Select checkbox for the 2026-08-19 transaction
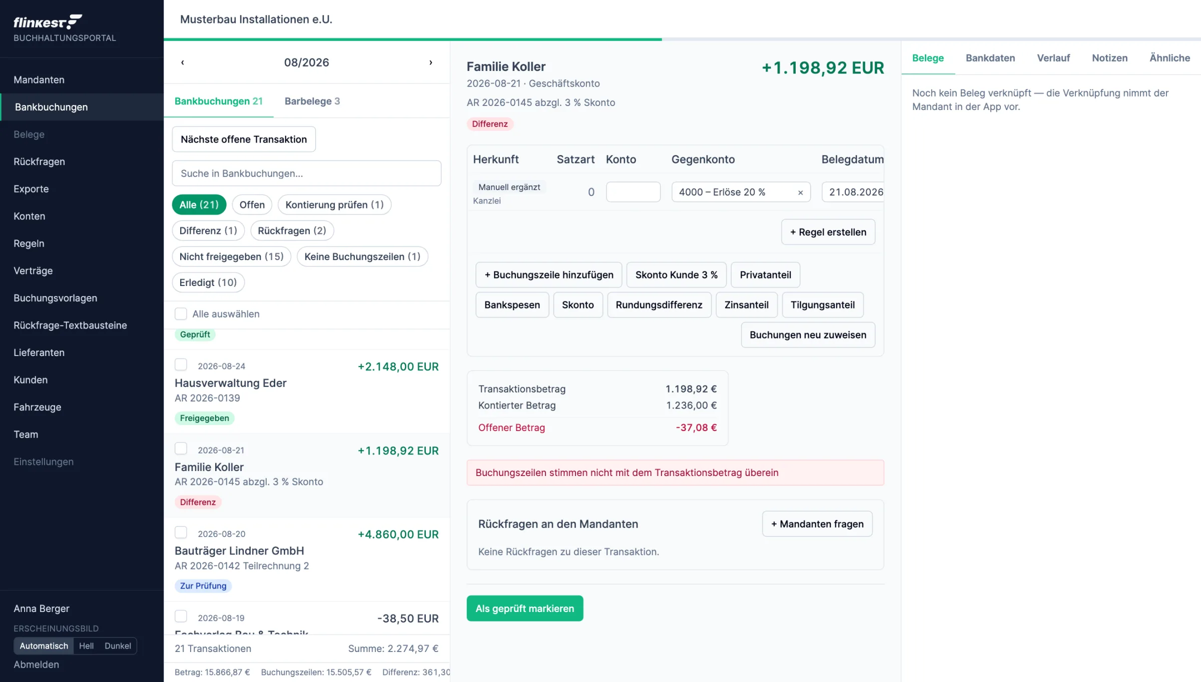This screenshot has width=1201, height=682. (181, 616)
